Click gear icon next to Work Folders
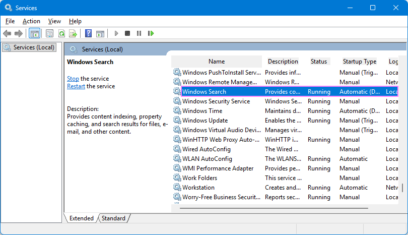Viewport: 408px width, 235px height. click(177, 178)
